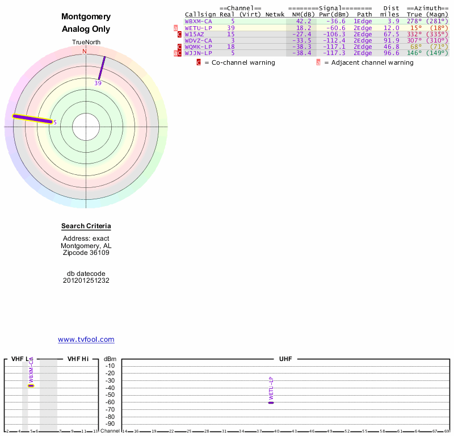Click the WJJN-LP callsign in the last row
The width and height of the screenshot is (454, 436).
pos(198,53)
